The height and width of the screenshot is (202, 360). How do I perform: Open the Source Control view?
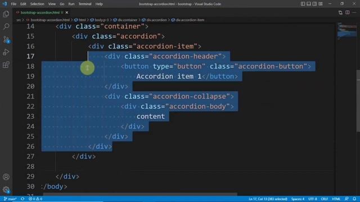(6, 40)
